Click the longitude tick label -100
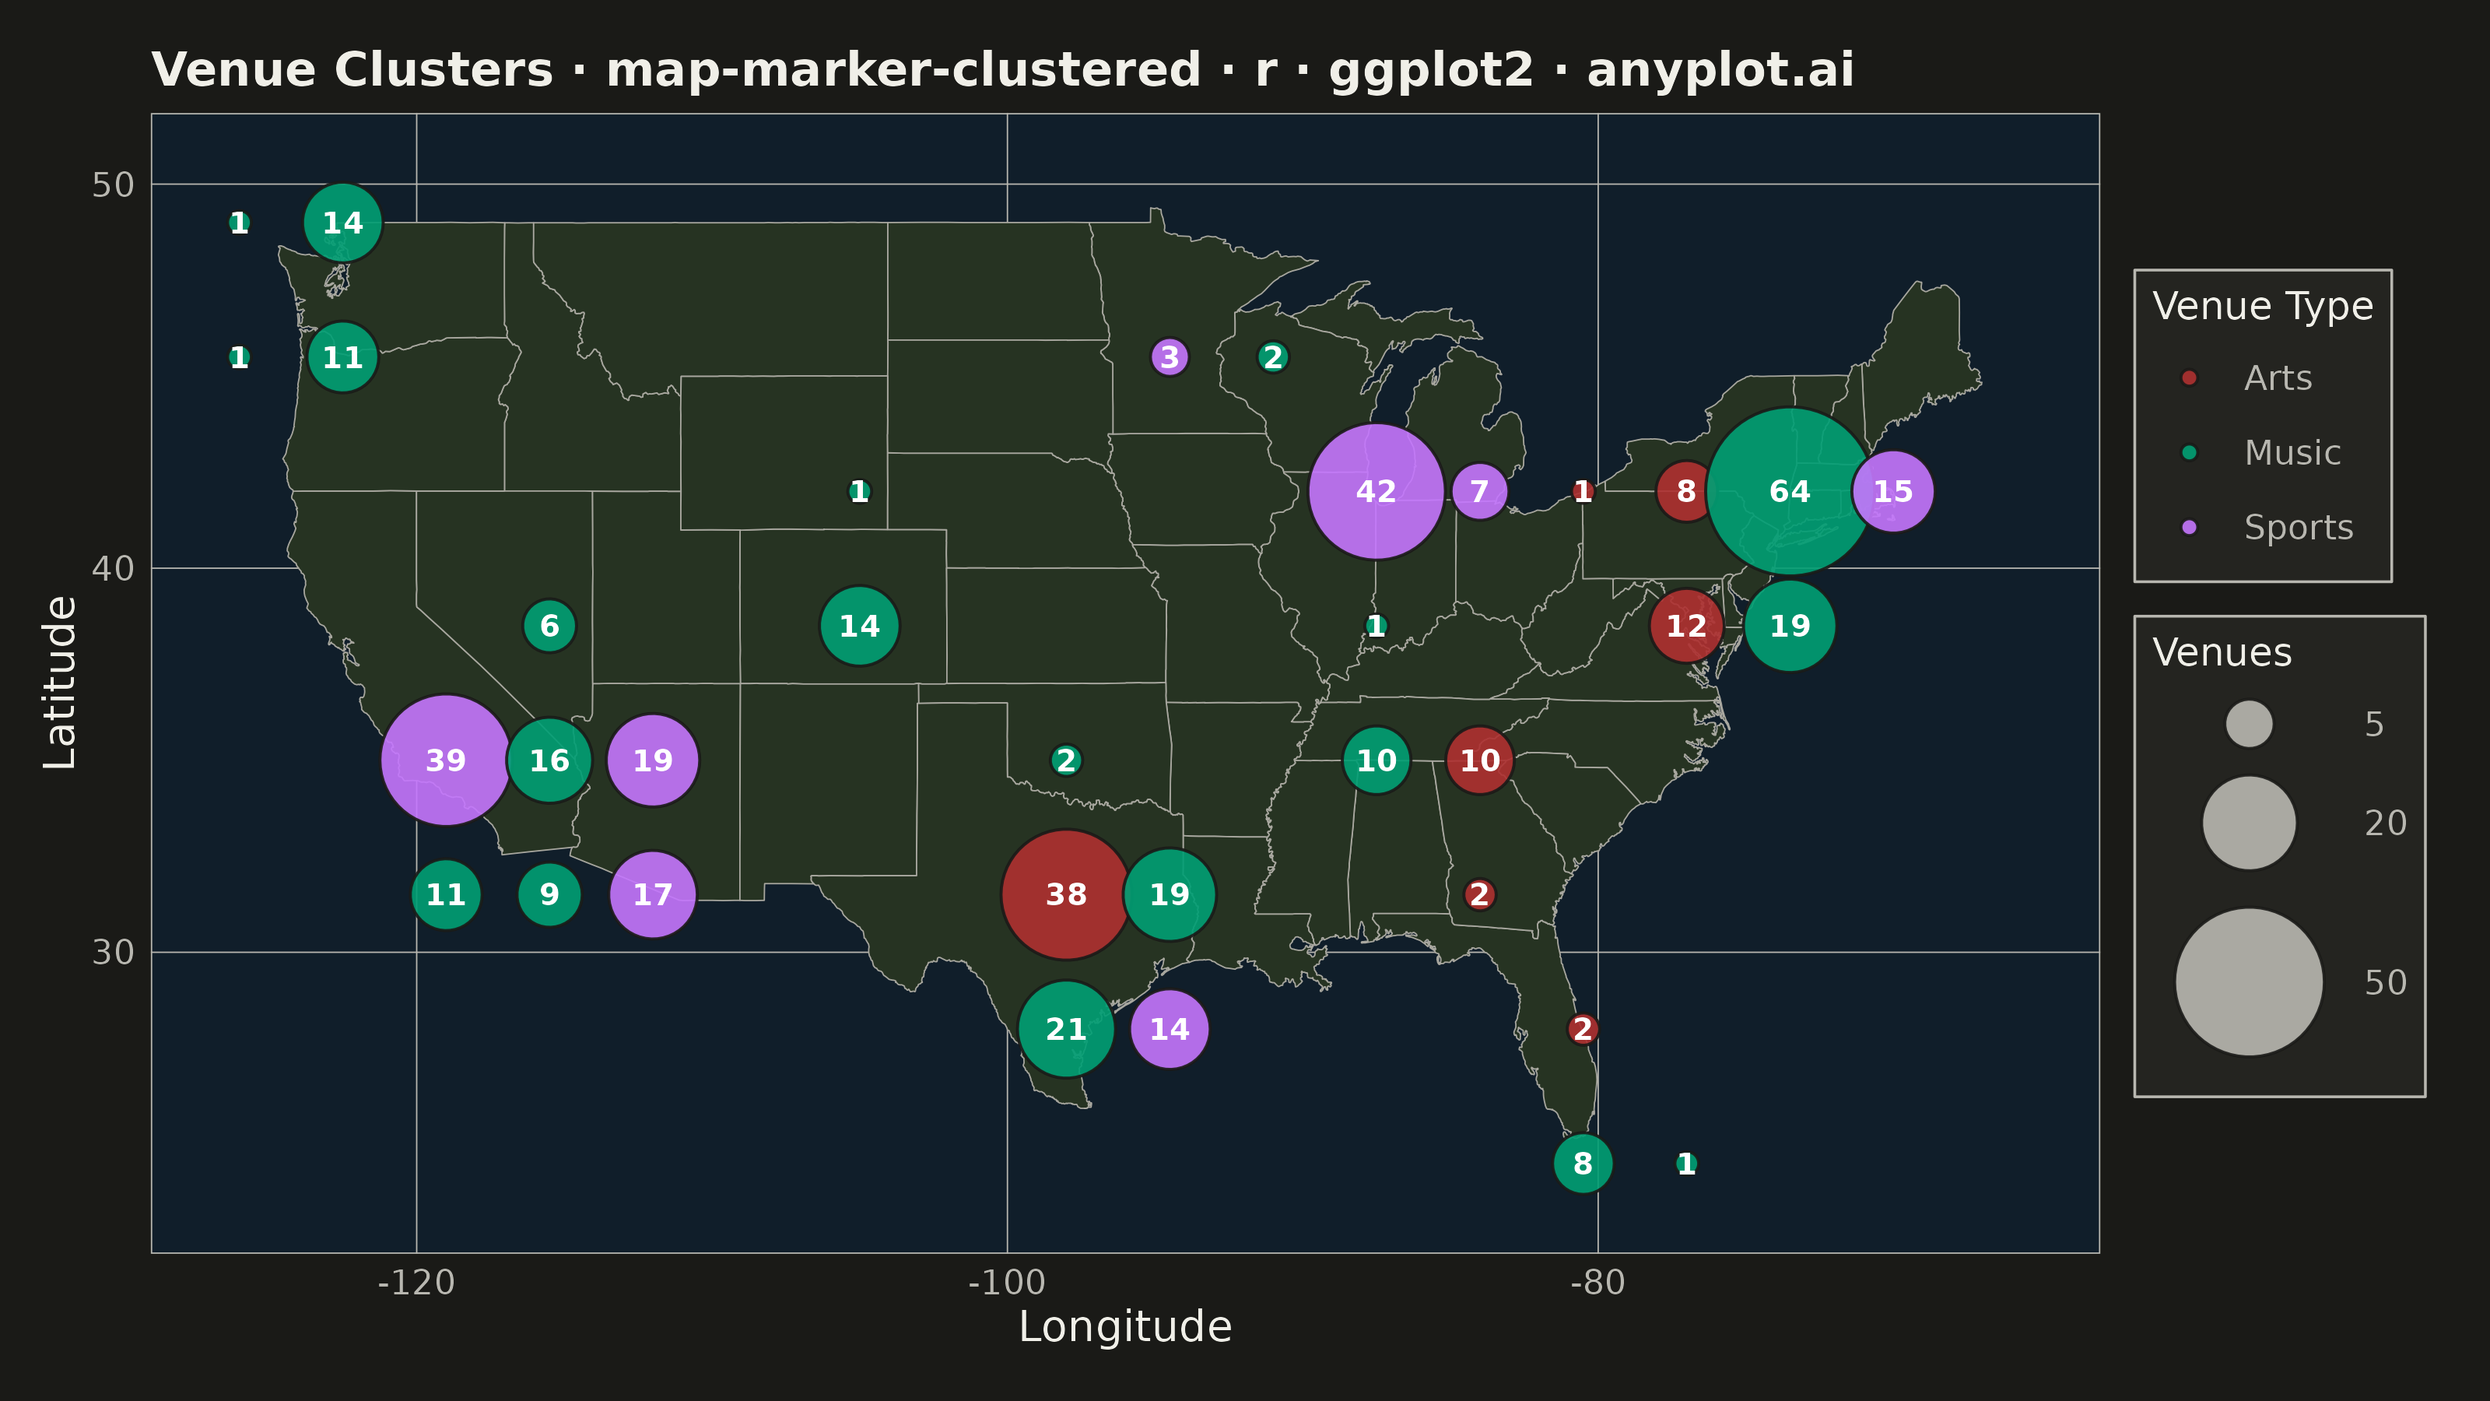 (x=1007, y=1283)
